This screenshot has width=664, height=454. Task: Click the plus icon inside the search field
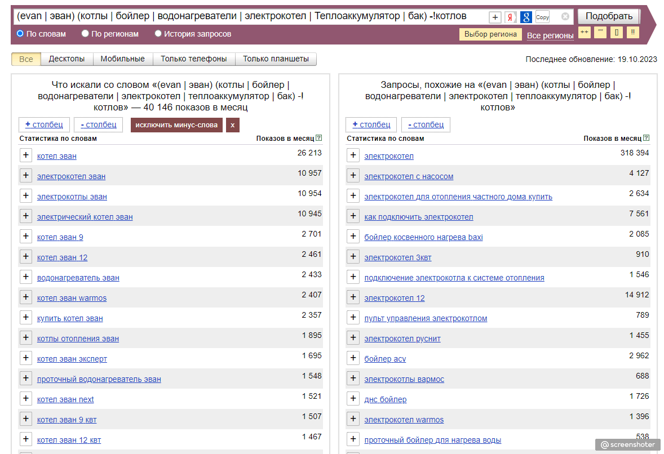tap(495, 17)
